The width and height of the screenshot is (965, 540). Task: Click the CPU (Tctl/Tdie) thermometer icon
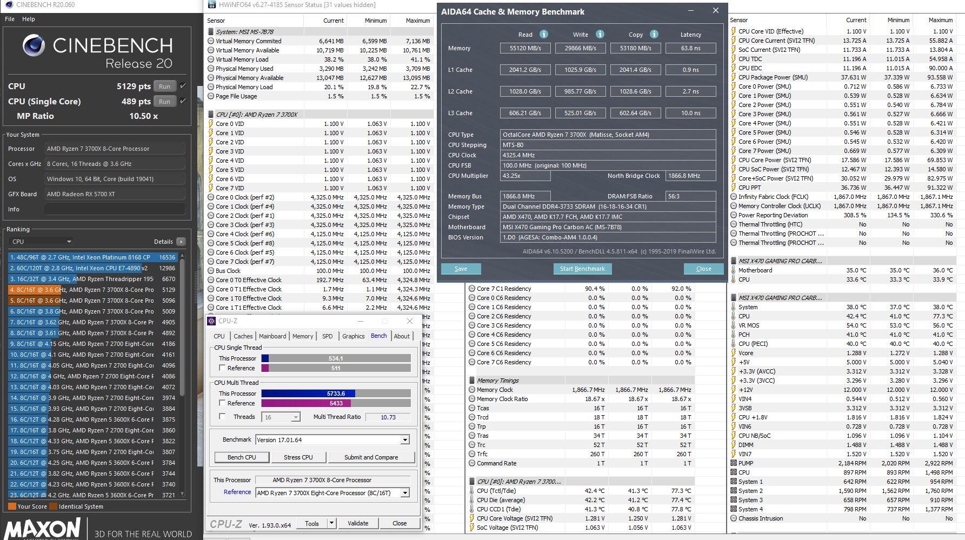(472, 491)
